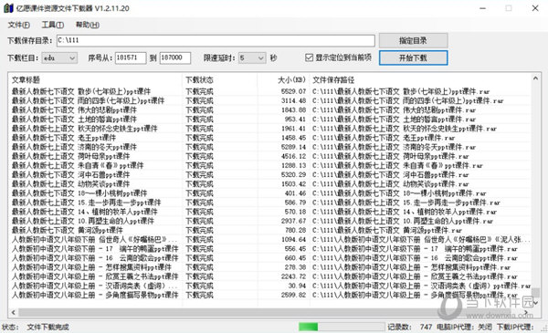The image size is (548, 333).
Task: Select row 土地的誓言ppt课件
Action: click(x=269, y=120)
